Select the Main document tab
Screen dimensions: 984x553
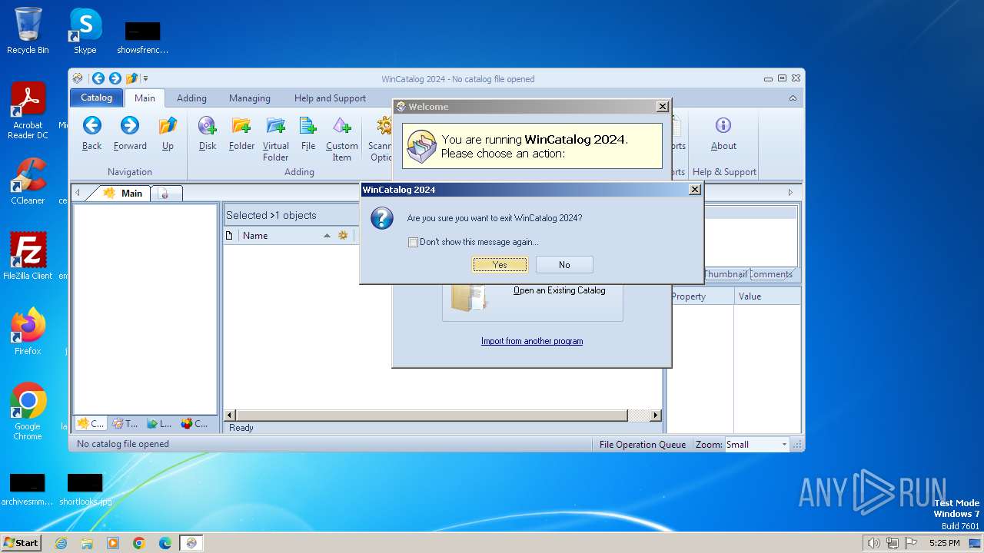pyautogui.click(x=125, y=193)
